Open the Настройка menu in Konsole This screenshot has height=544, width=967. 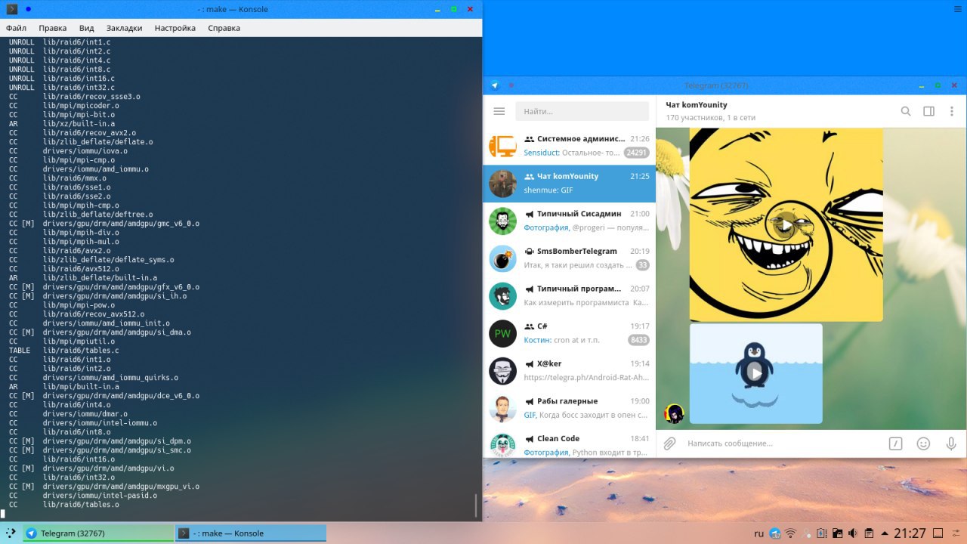[175, 28]
